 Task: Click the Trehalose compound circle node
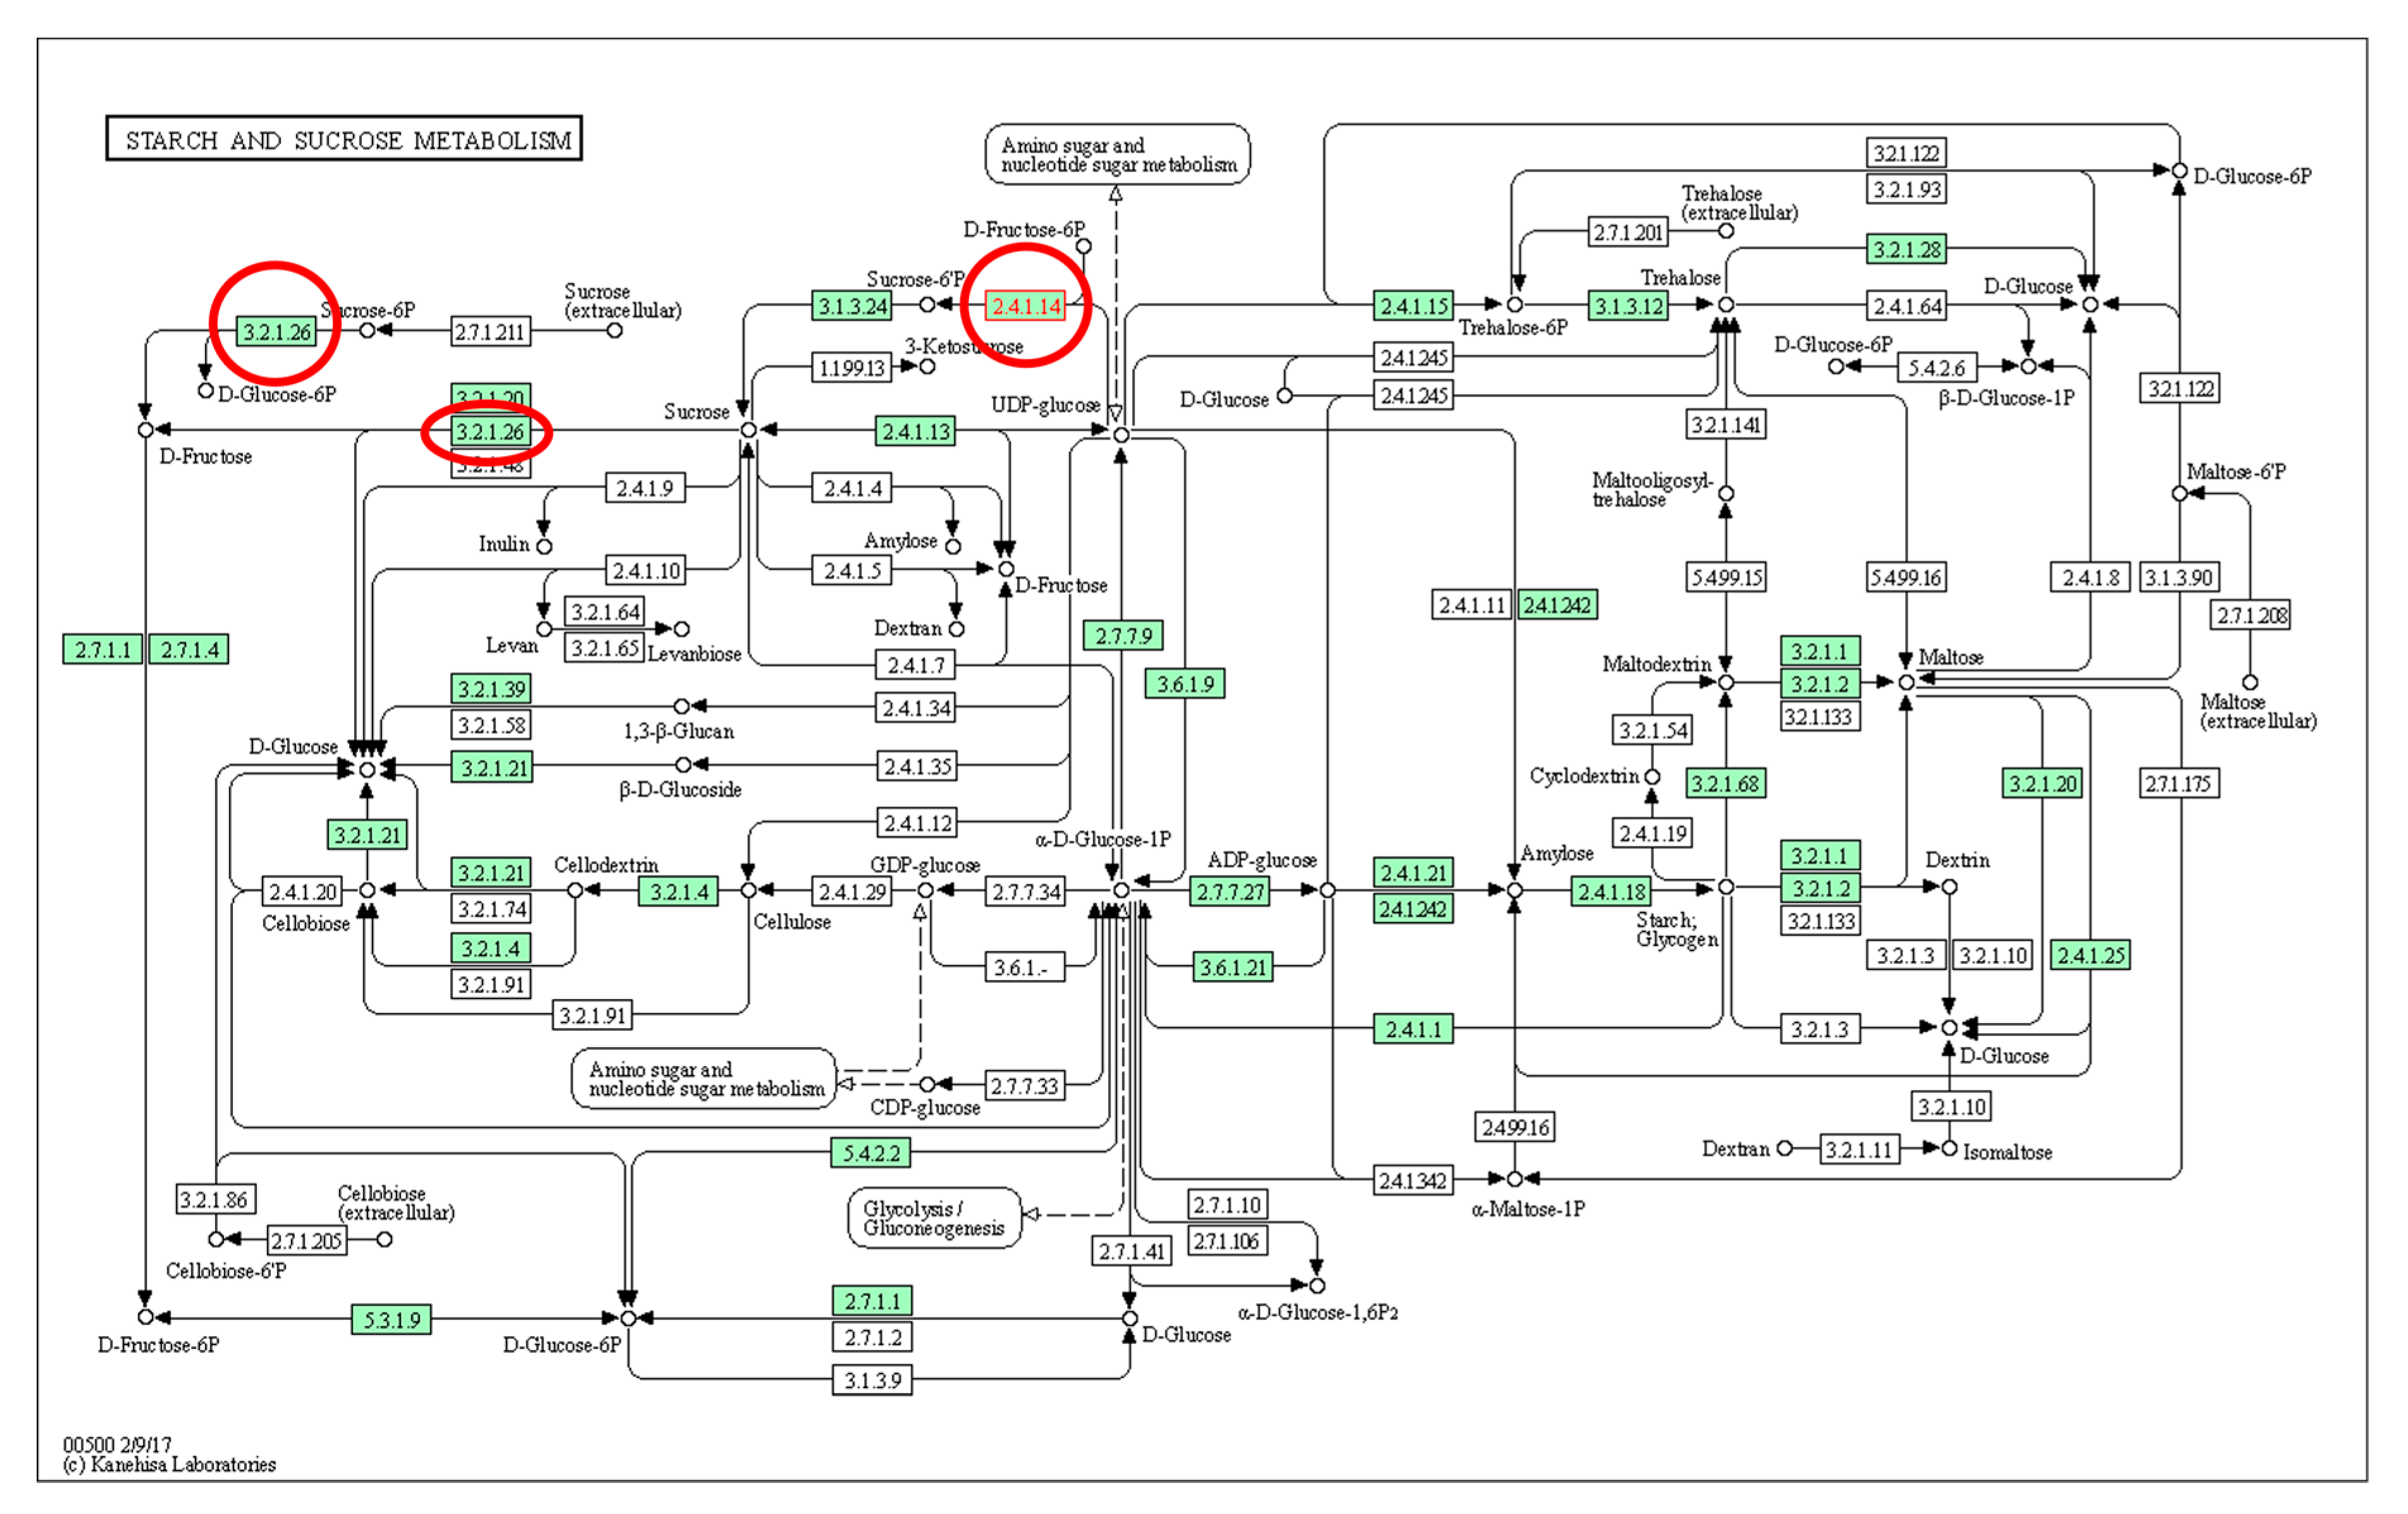1726,304
